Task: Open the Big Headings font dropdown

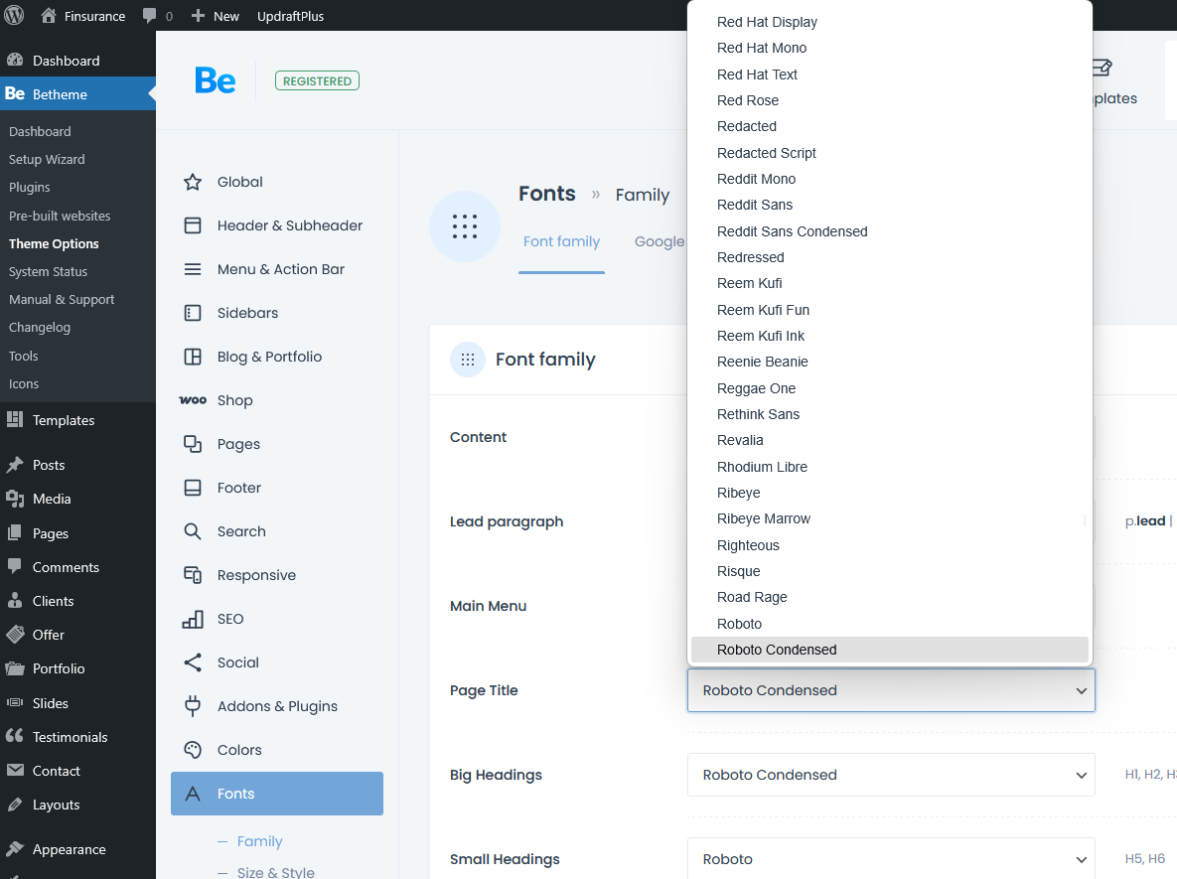Action: pos(891,775)
